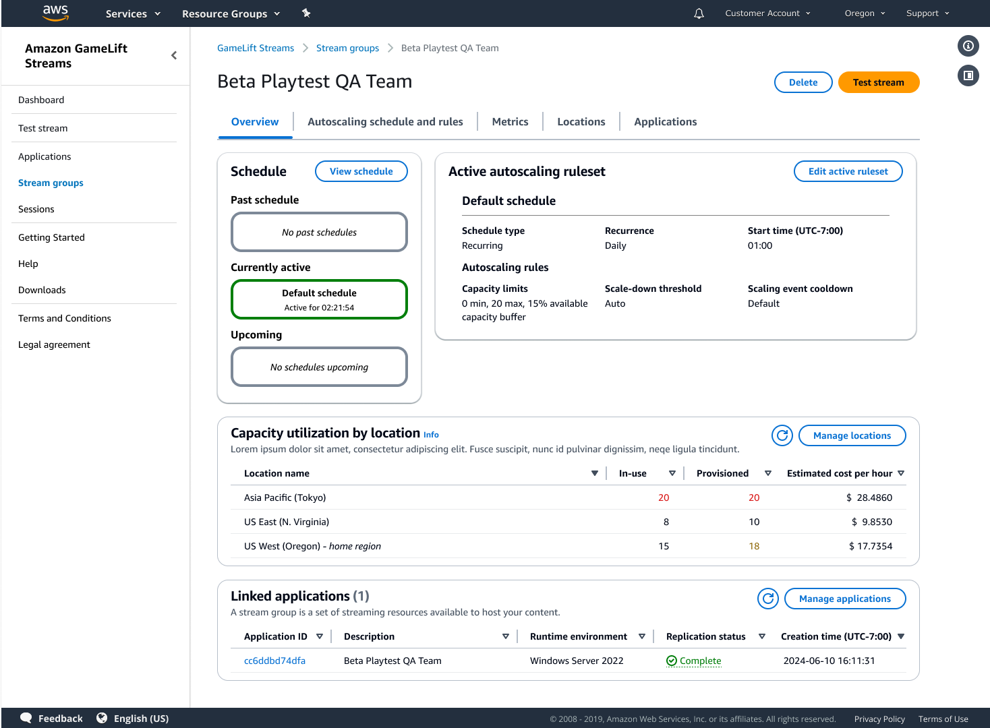990x728 pixels.
Task: Change the English (US) language selector
Action: click(141, 719)
